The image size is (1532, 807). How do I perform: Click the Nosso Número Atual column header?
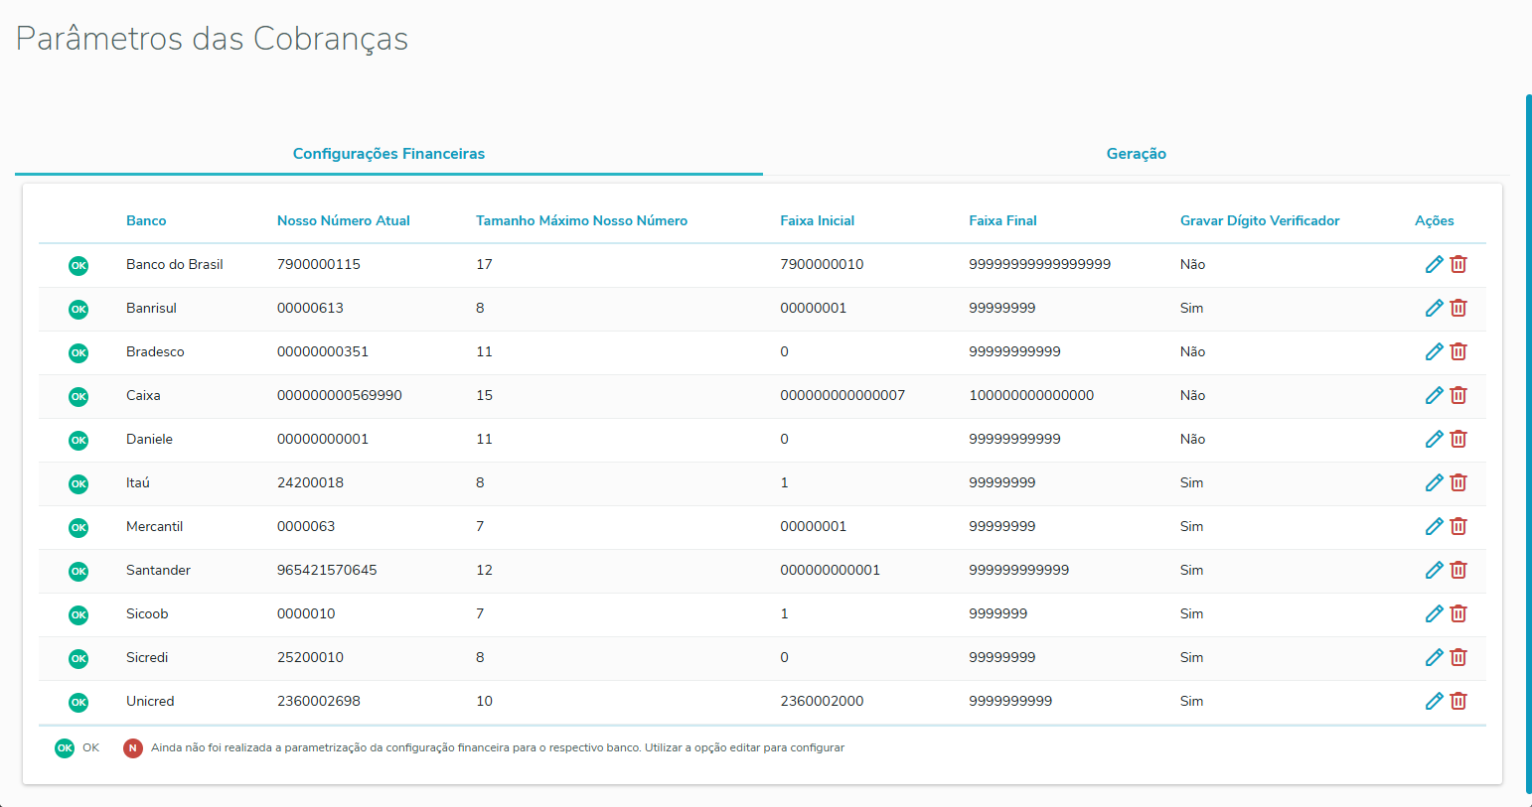pyautogui.click(x=343, y=220)
